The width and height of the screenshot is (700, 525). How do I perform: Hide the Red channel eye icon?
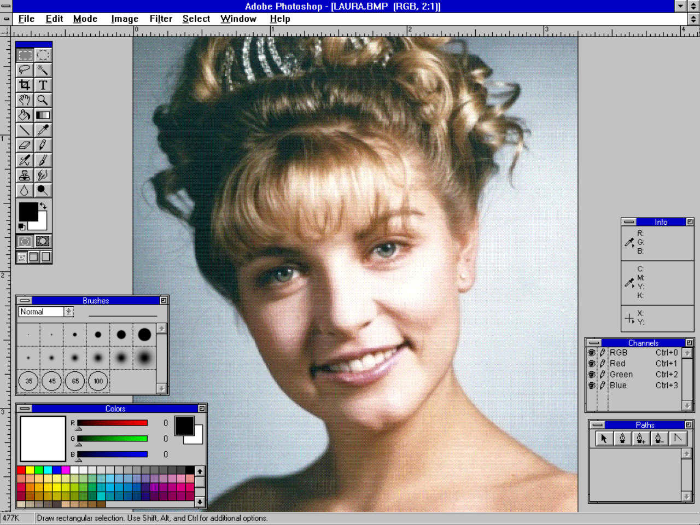click(591, 364)
